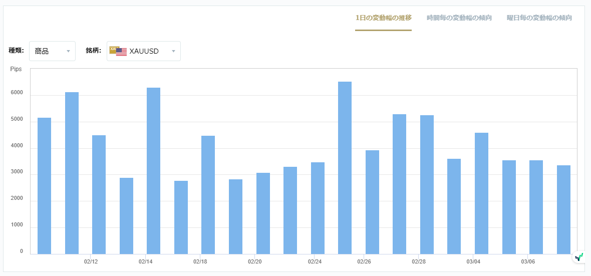Click the 0 value on the y-axis
The image size is (591, 276).
click(x=22, y=251)
